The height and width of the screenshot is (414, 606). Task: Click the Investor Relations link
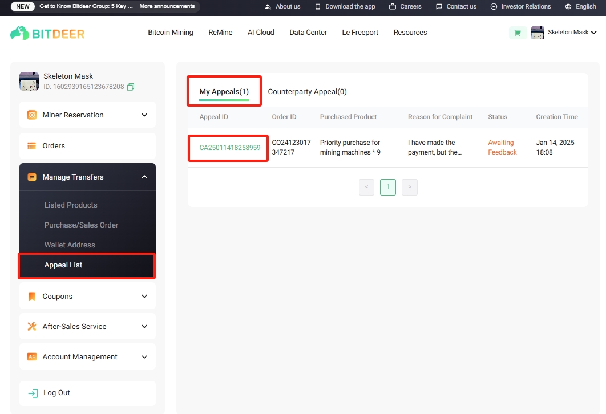526,7
